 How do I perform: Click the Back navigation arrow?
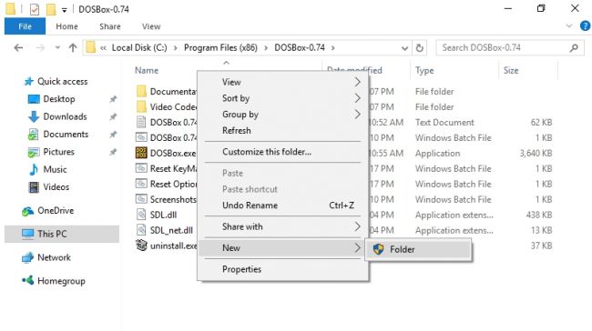18,48
